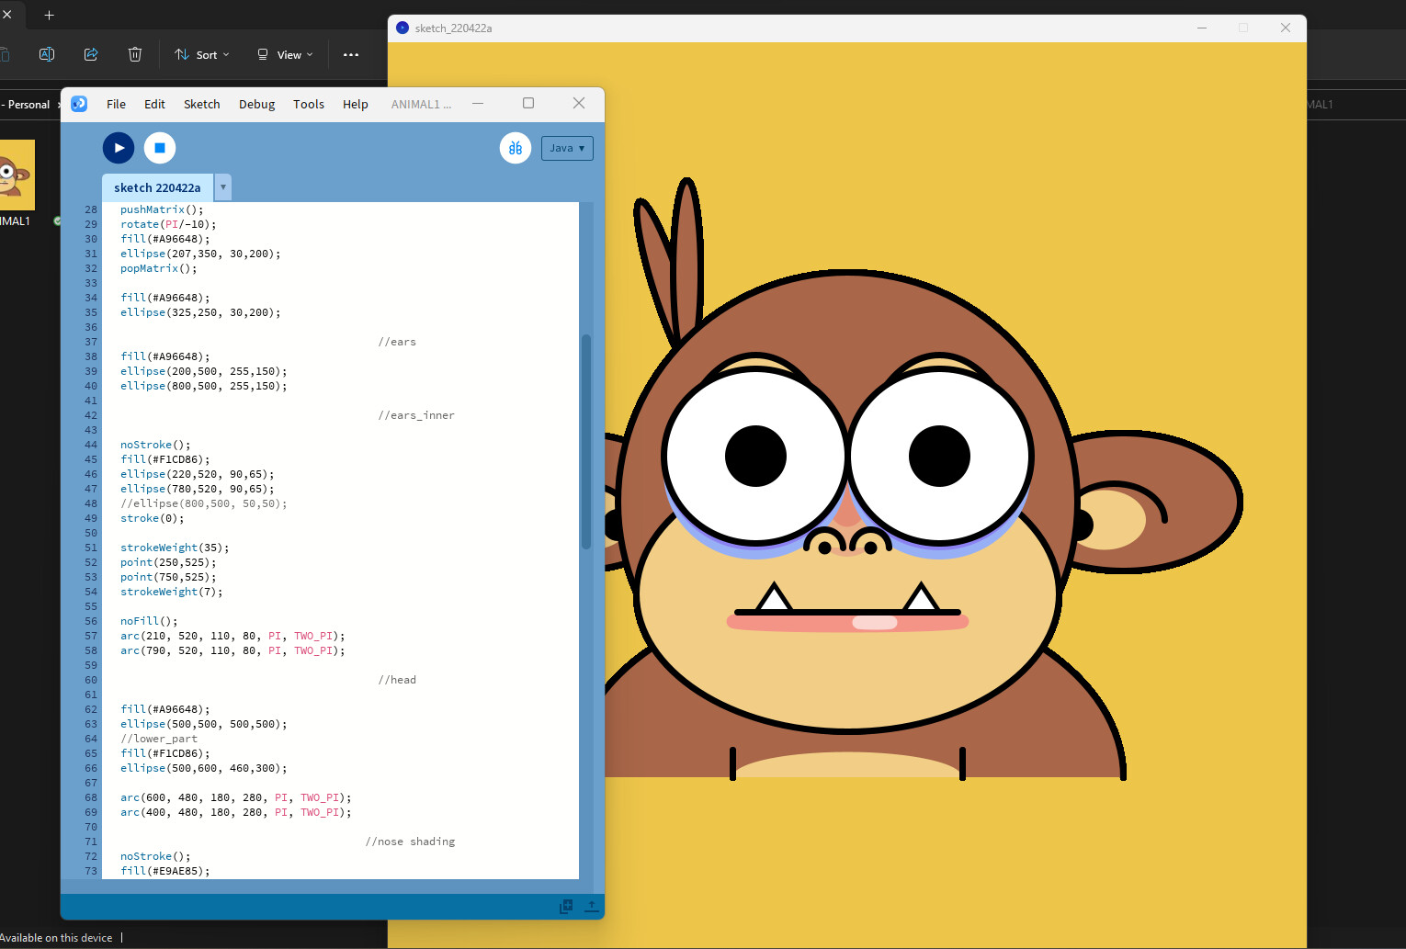Image resolution: width=1406 pixels, height=949 pixels.
Task: Open the View dropdown in Explorer
Action: pyautogui.click(x=284, y=54)
